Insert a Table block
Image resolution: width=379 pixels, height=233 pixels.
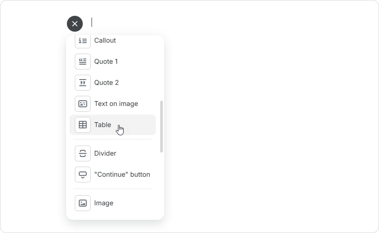[x=103, y=125]
